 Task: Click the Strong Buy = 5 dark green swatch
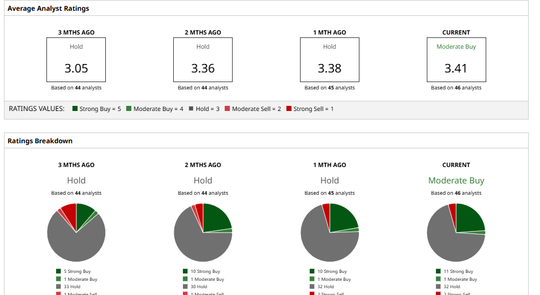point(75,109)
